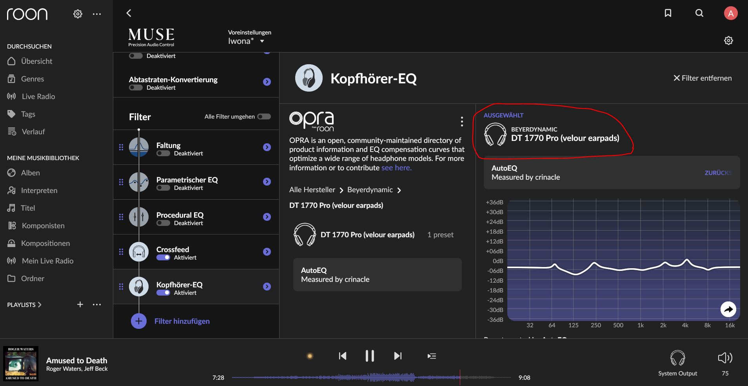Open the volume speaker control
This screenshot has height=386, width=748.
[x=725, y=357]
